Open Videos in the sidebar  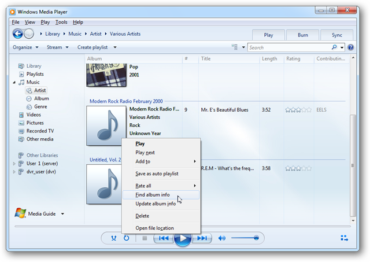(x=34, y=115)
